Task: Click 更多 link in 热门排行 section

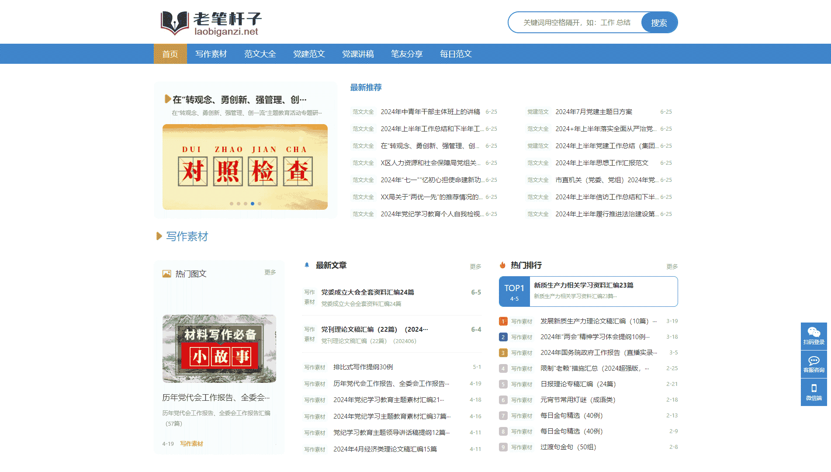Action: [672, 267]
